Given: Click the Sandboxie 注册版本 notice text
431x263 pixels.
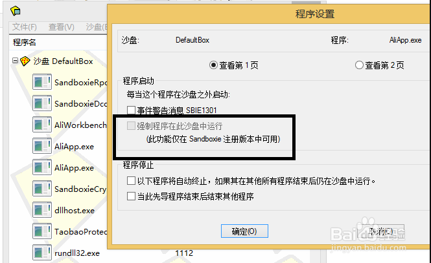Looking at the screenshot, I should point(213,139).
